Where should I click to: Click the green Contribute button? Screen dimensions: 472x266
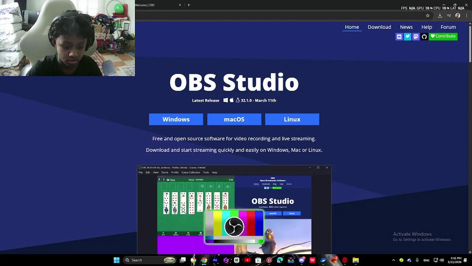click(x=443, y=36)
